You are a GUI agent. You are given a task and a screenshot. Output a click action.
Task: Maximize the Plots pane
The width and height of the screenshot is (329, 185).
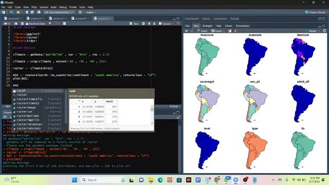click(324, 26)
